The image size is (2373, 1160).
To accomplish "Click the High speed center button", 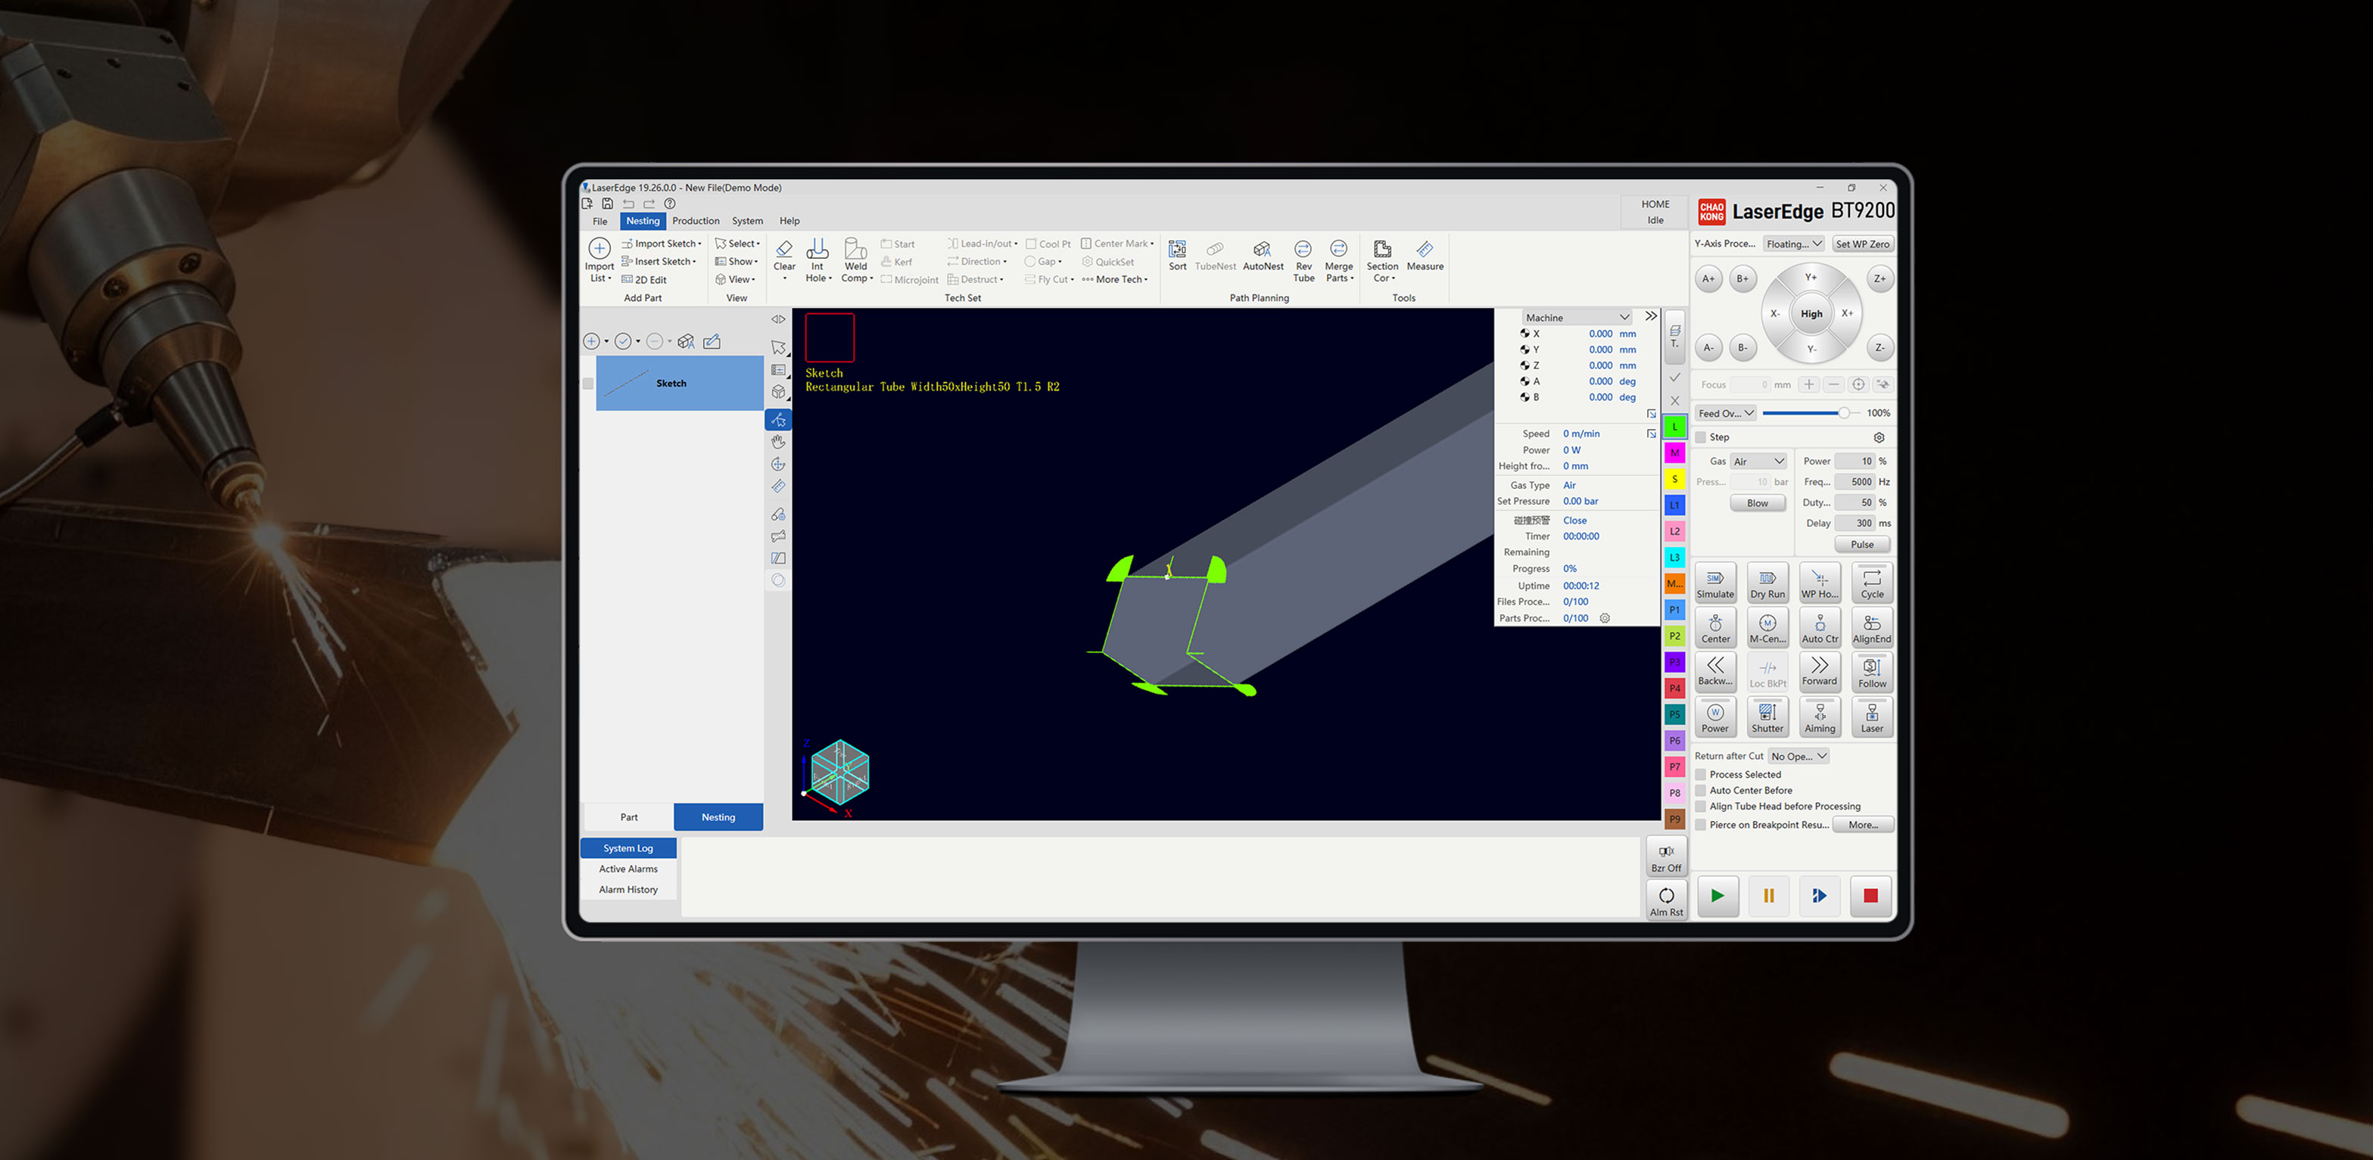I will coord(1811,314).
